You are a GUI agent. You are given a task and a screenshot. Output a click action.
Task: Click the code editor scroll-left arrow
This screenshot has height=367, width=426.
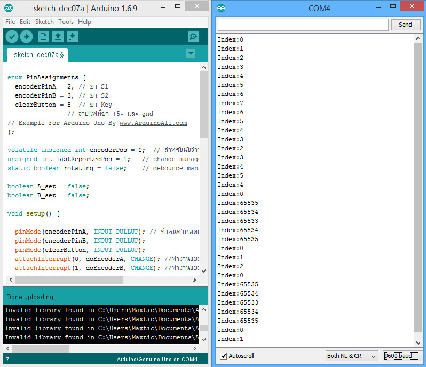point(11,280)
